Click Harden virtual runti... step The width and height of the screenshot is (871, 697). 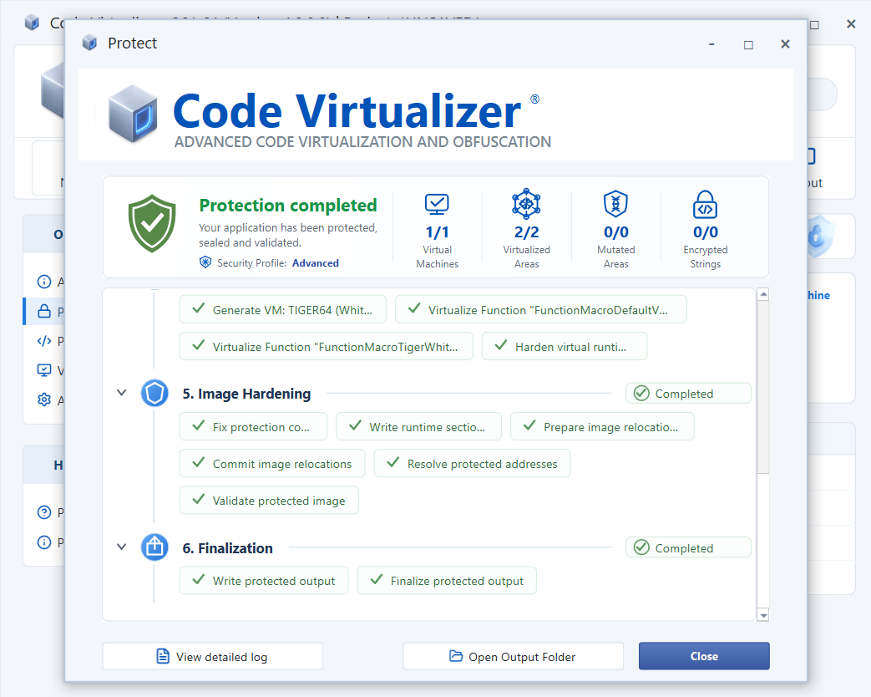pos(565,346)
